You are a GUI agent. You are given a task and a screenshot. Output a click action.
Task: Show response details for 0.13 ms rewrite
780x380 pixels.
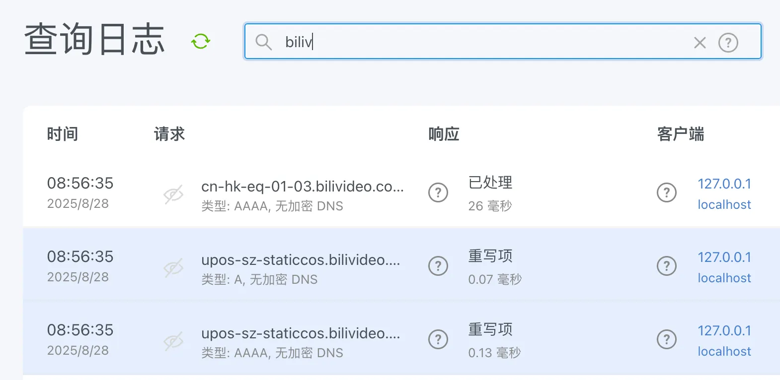(438, 339)
